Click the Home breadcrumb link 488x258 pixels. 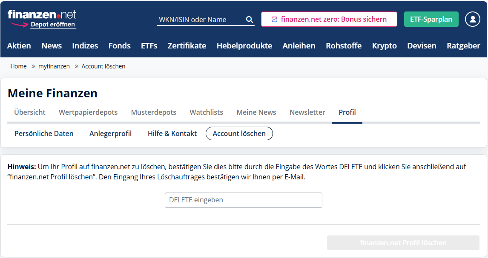pyautogui.click(x=18, y=66)
